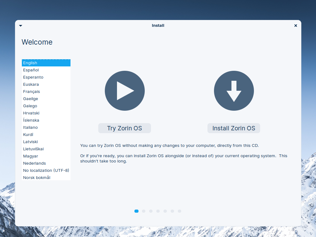
Task: Click the Install Zorin OS button
Action: click(x=234, y=128)
